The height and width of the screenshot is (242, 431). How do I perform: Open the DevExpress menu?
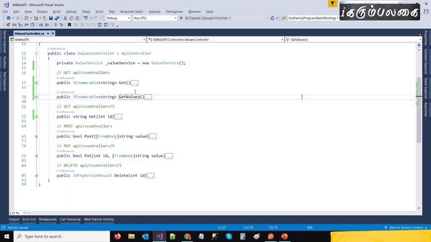[174, 12]
